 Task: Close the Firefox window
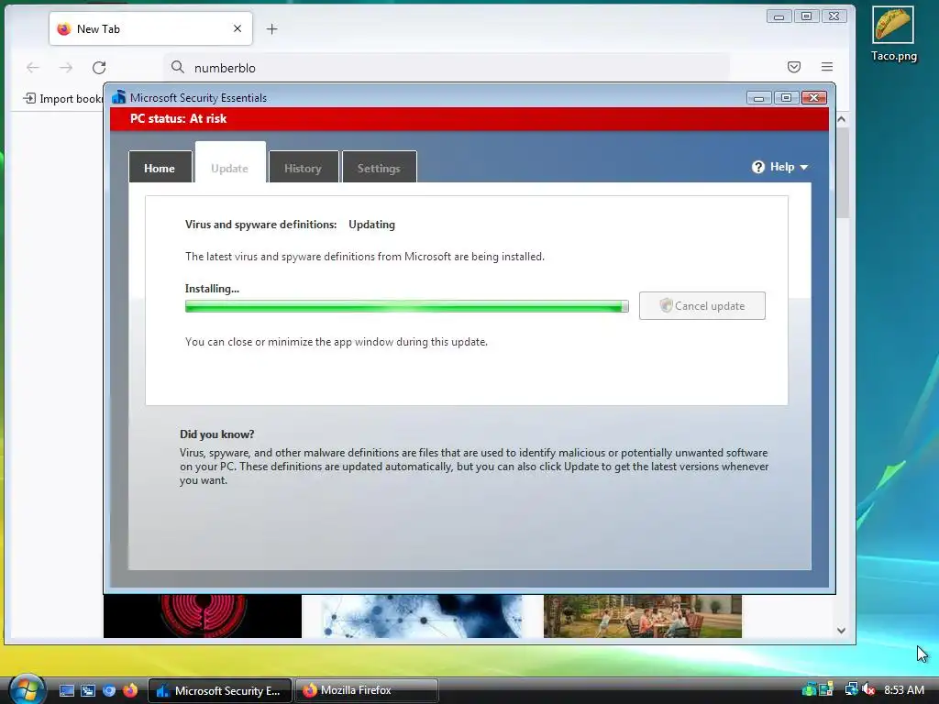click(834, 16)
